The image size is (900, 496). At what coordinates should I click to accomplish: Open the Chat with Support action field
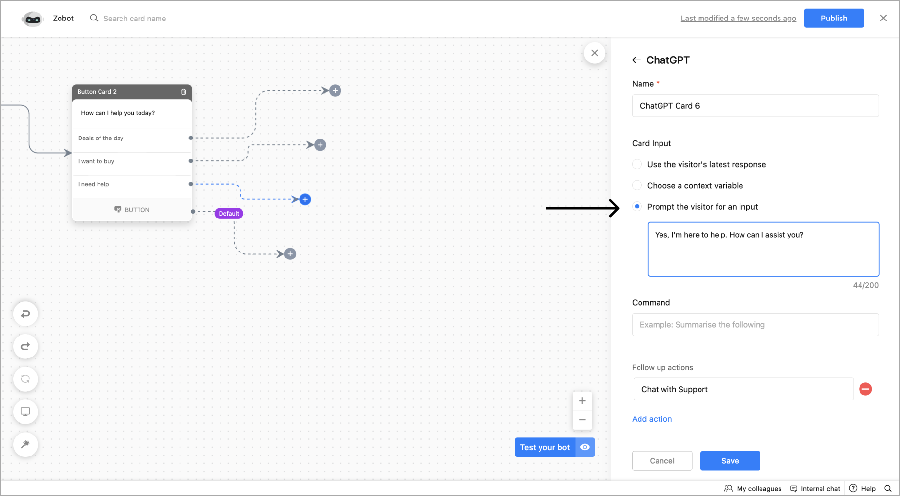[x=743, y=389]
